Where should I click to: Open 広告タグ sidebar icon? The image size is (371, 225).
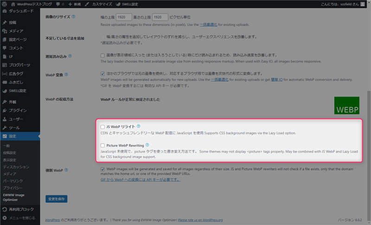[x=5, y=74]
